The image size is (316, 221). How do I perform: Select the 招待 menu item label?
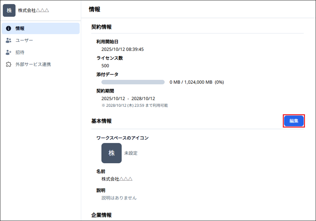(20, 52)
